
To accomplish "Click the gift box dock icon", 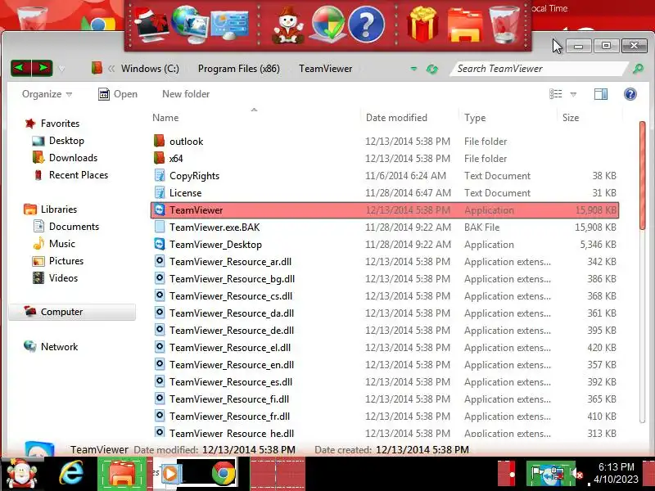I will coord(422,25).
